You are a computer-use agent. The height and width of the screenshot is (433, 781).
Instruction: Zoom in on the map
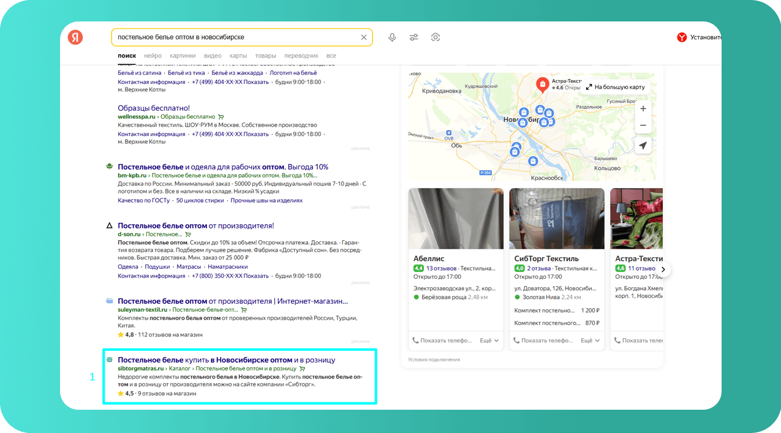(643, 108)
